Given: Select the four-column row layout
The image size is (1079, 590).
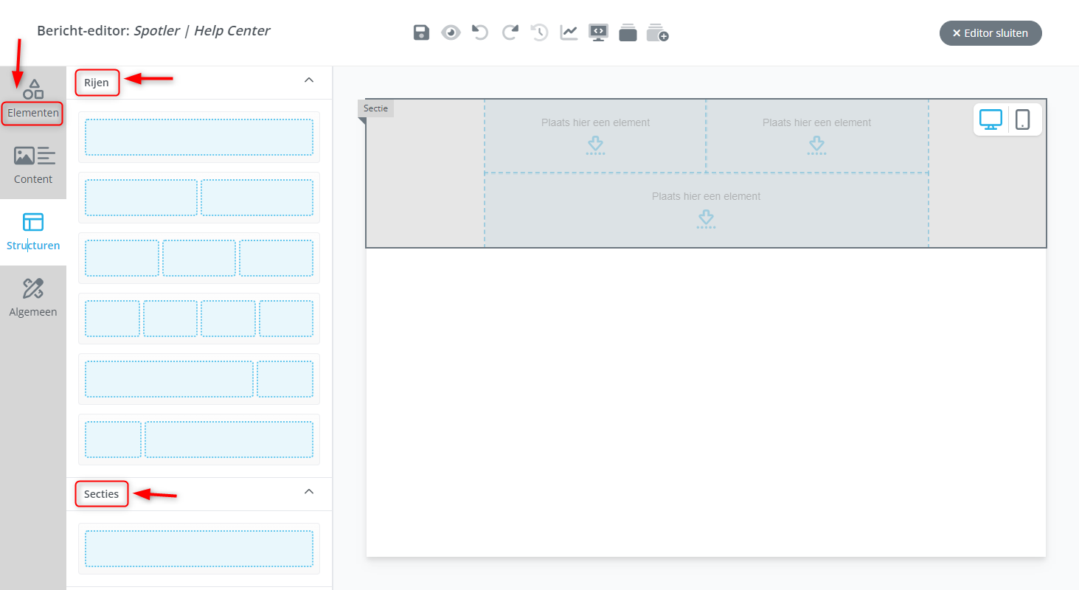Looking at the screenshot, I should click(198, 319).
